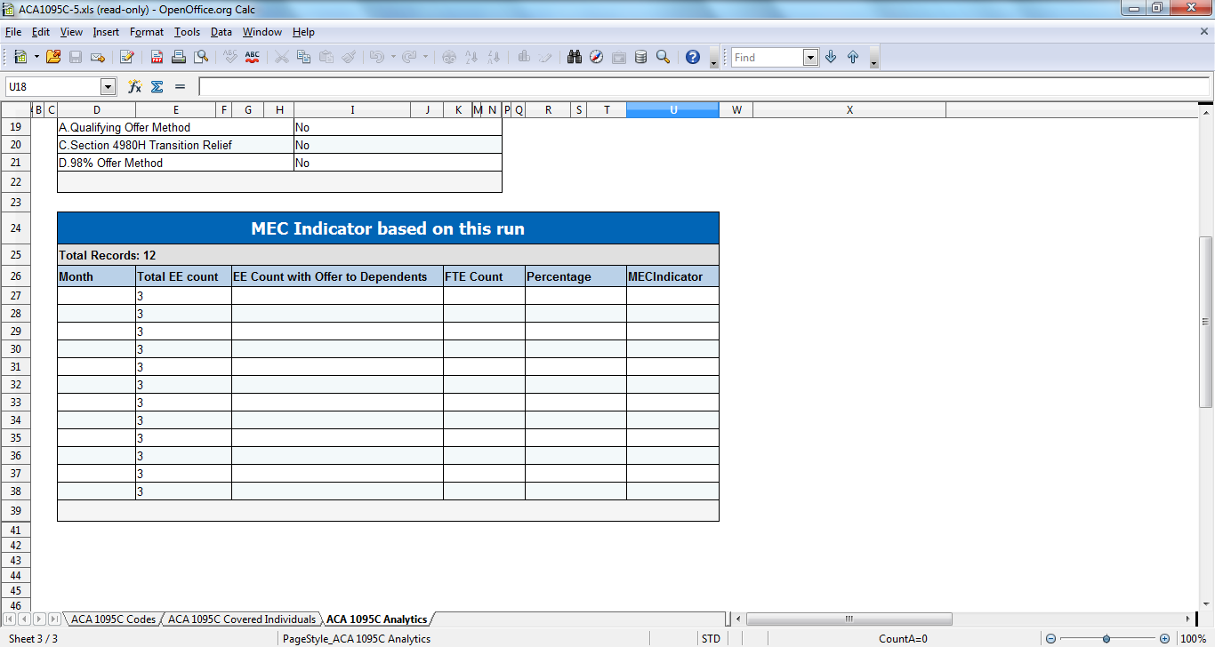Open Data Sources cylinder icon
Image resolution: width=1215 pixels, height=647 pixels.
[640, 57]
